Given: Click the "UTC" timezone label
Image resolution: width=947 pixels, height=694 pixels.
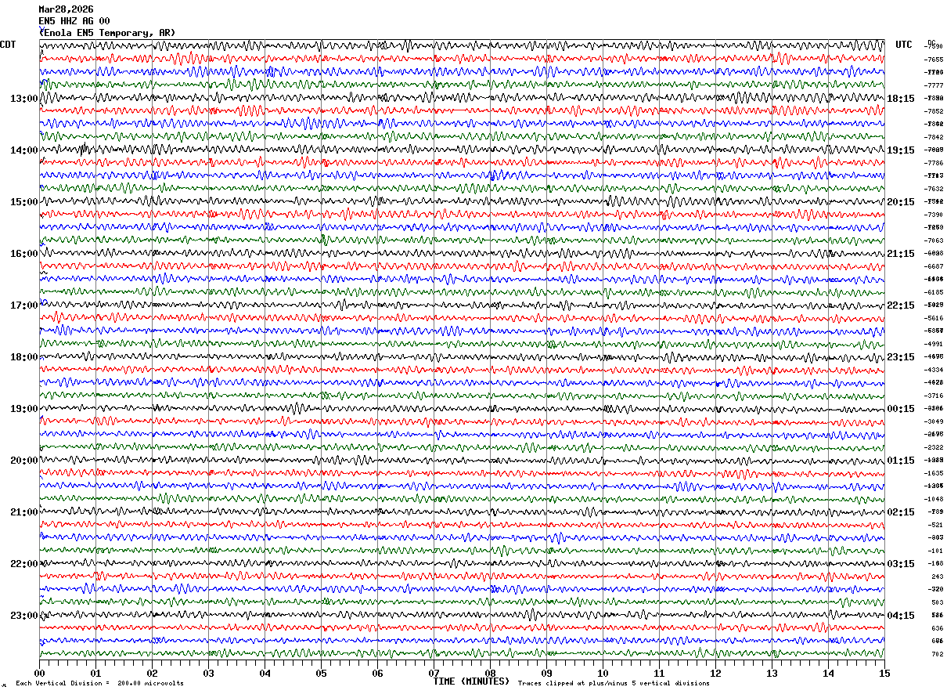Looking at the screenshot, I should click(904, 45).
